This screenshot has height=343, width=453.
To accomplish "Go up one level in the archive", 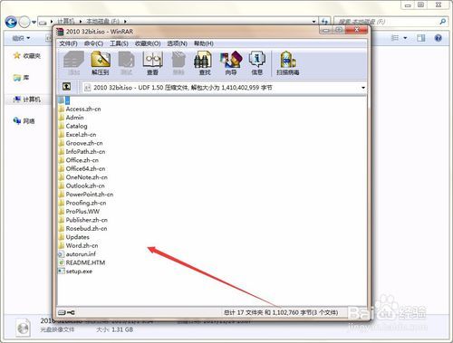I will pos(67,87).
